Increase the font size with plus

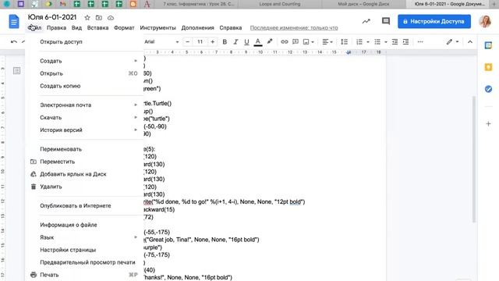point(212,41)
